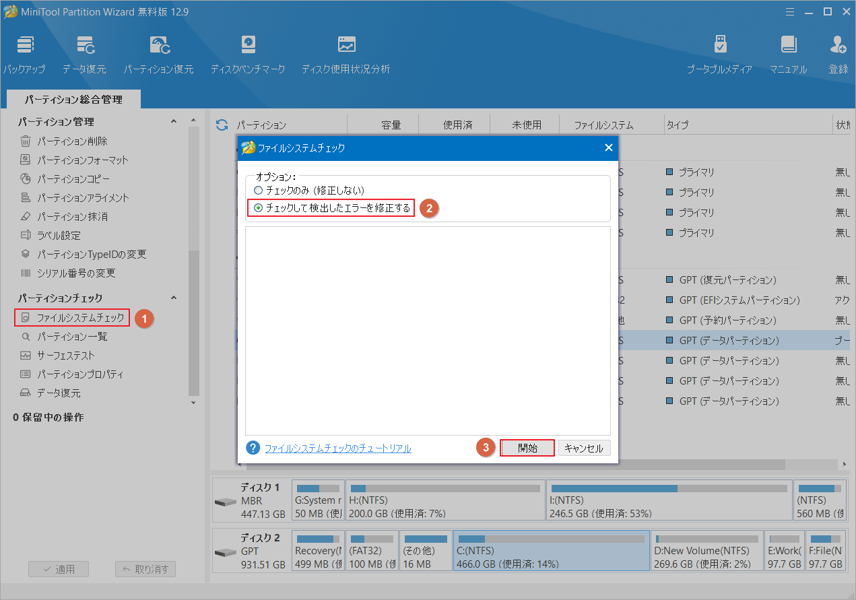Click 0 保留中の操作 label
The width and height of the screenshot is (856, 600).
coord(48,418)
